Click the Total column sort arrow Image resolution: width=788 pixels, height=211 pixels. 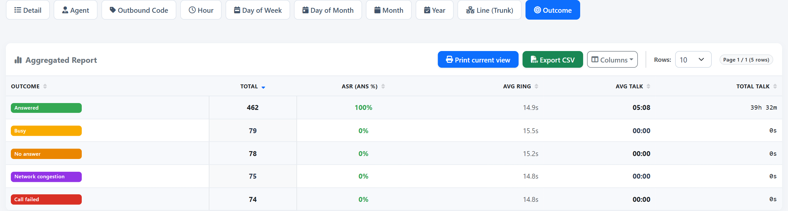pyautogui.click(x=263, y=87)
